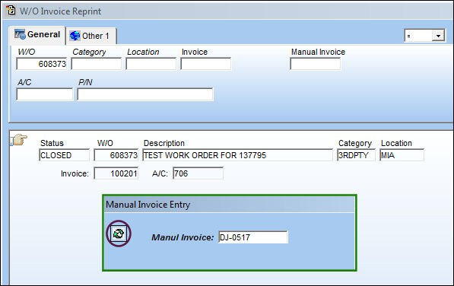Select the Manual Invoice search field

pyautogui.click(x=316, y=64)
